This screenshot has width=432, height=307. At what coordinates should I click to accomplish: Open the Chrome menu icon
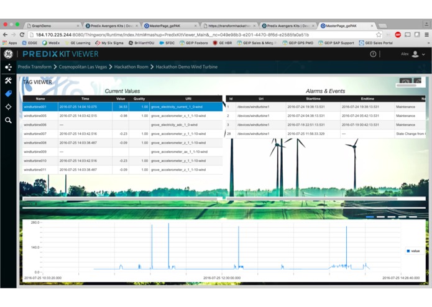click(426, 35)
